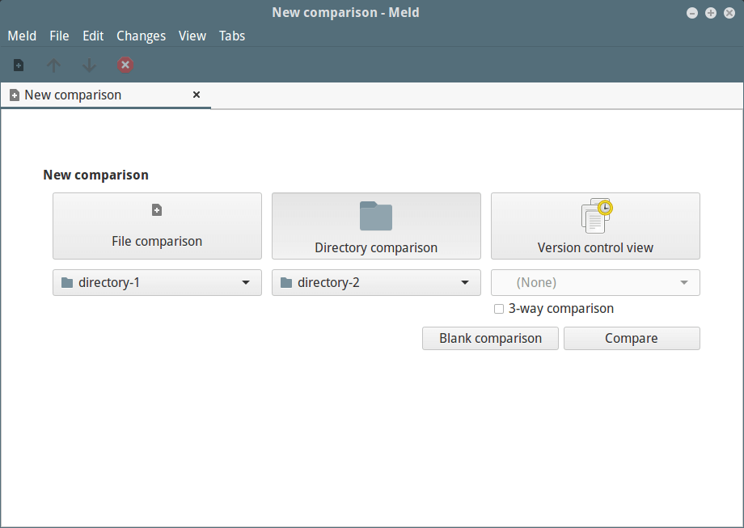
Task: Open the directory-1 dropdown
Action: (x=246, y=282)
